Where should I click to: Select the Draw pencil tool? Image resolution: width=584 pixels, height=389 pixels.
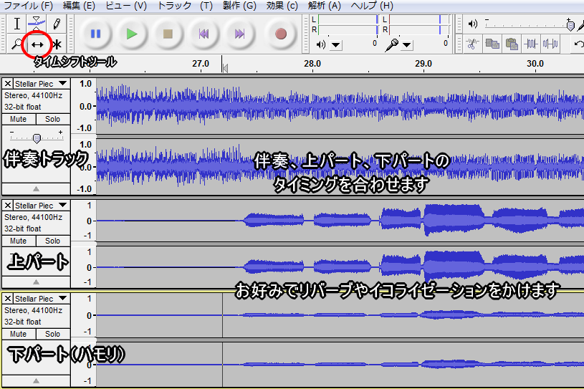click(x=57, y=24)
